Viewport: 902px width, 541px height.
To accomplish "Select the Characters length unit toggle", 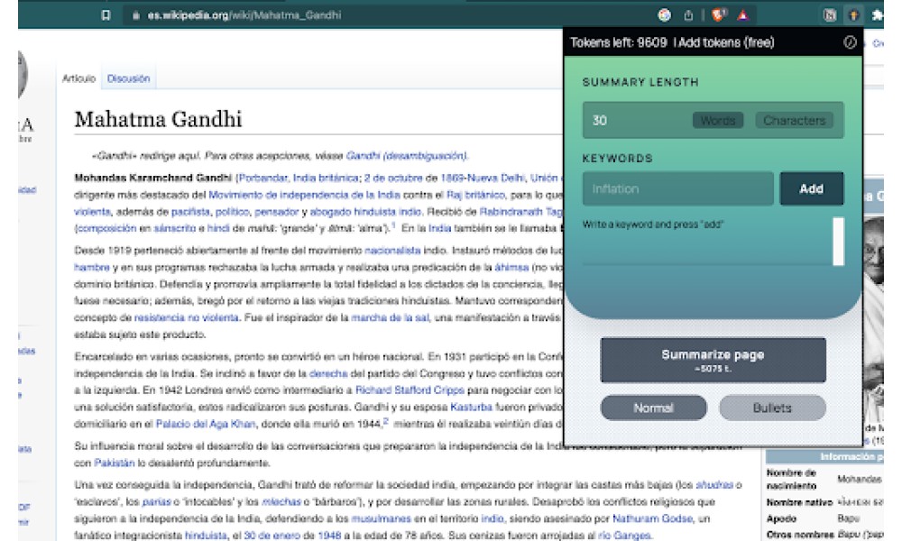I will (x=794, y=120).
